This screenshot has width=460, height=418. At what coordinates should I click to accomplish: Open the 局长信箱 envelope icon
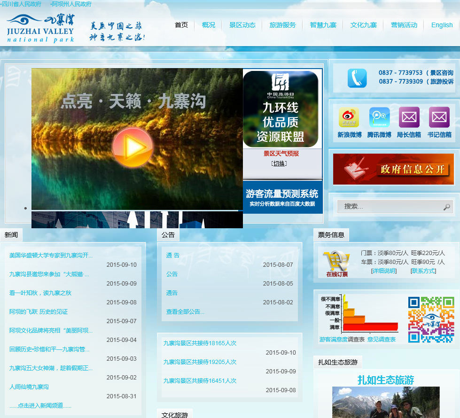coord(409,117)
